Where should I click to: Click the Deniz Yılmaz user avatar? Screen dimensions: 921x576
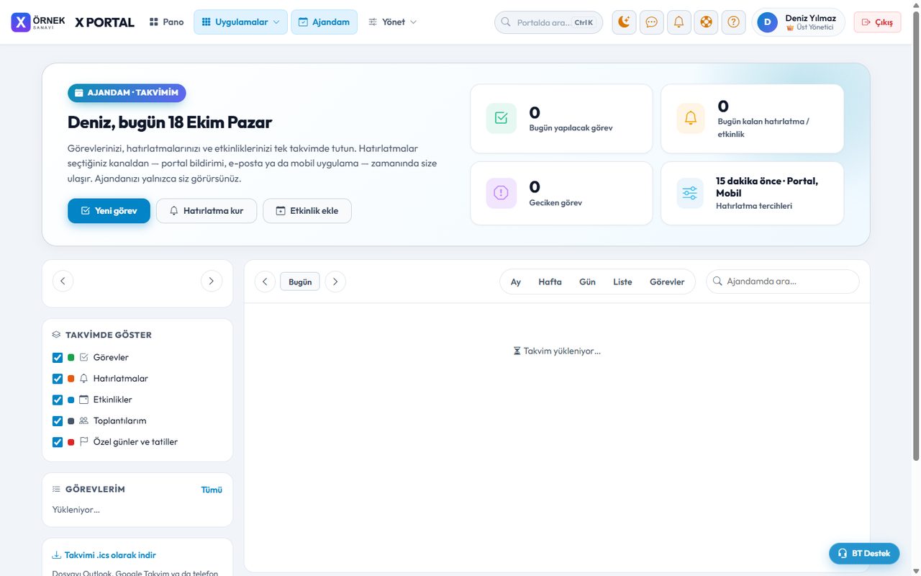767,22
